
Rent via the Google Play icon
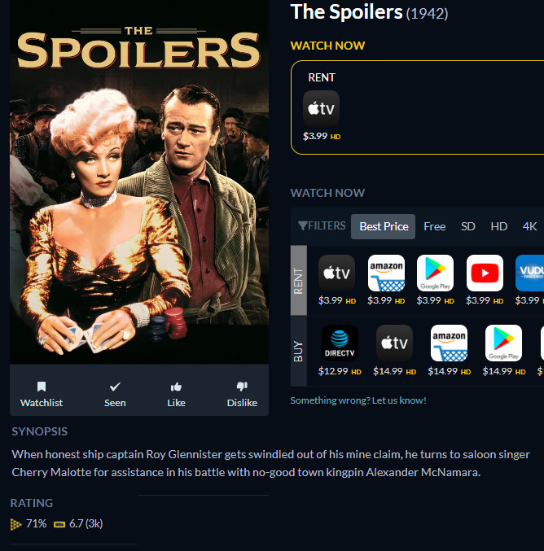tap(435, 273)
